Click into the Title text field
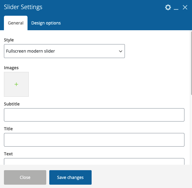This screenshot has height=188, width=192. pos(94,140)
